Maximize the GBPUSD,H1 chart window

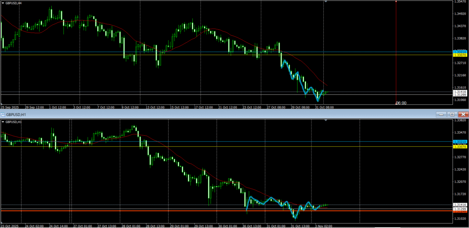point(452,114)
